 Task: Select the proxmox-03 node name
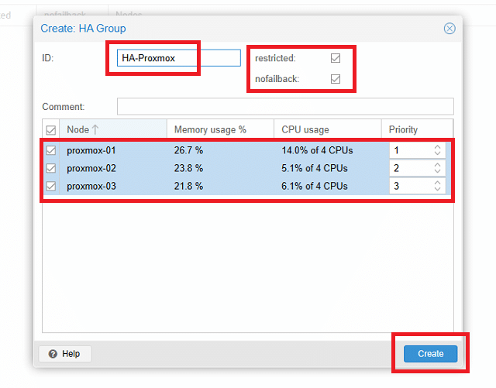pyautogui.click(x=91, y=186)
